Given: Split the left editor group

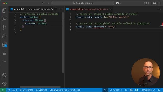Looking at the screenshot, I should (x=56, y=9).
